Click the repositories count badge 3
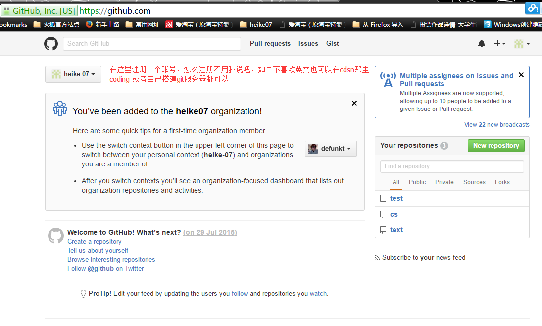This screenshot has width=542, height=326. pos(444,146)
